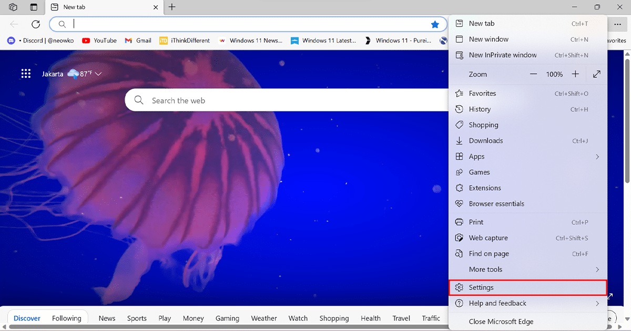The image size is (631, 331).
Task: Click the zoom in plus button
Action: pyautogui.click(x=575, y=75)
